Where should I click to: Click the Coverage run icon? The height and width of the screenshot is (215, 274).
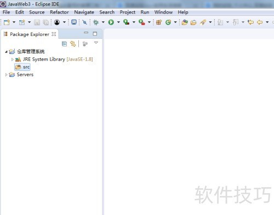point(126,22)
